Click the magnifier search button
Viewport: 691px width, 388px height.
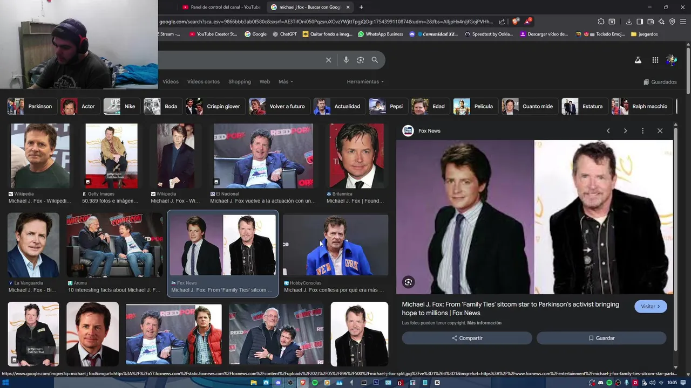375,60
